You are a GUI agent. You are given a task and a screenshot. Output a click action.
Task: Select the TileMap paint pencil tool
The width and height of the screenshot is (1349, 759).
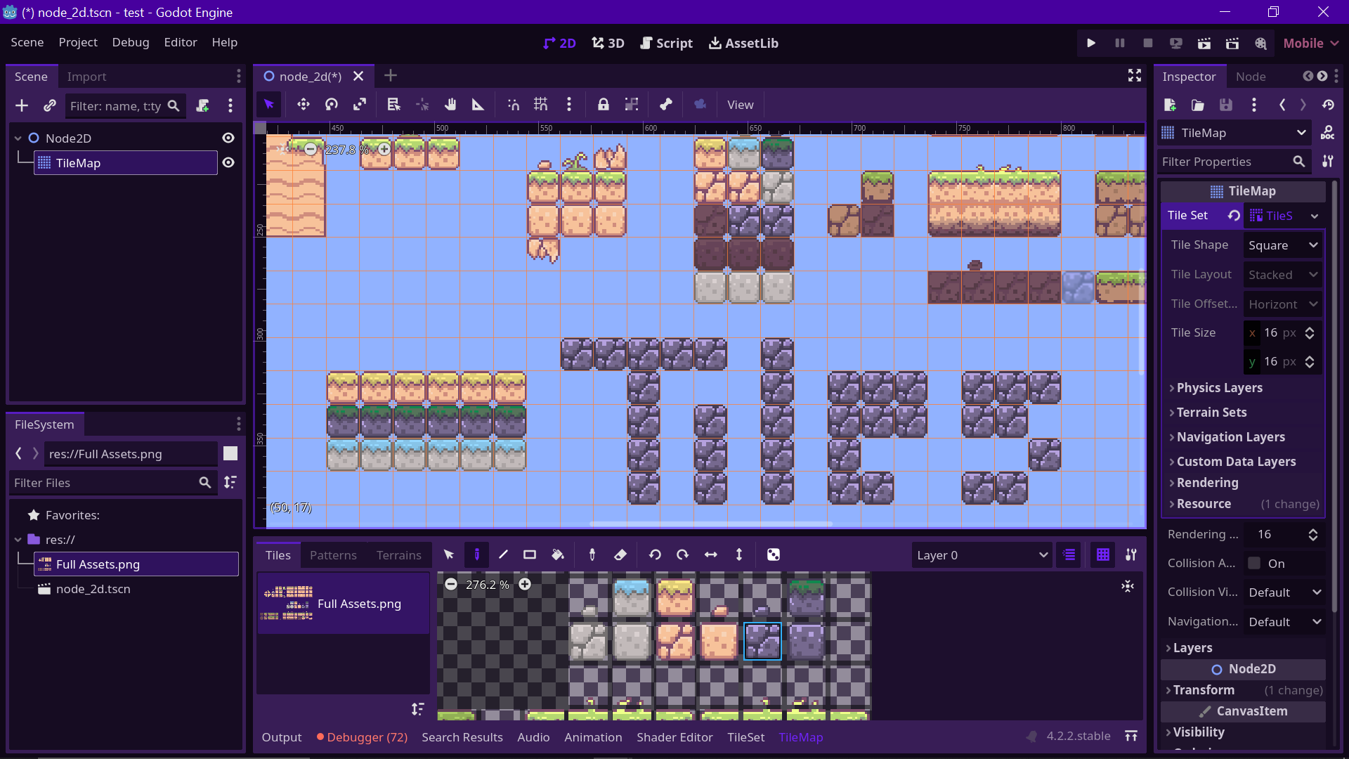(x=476, y=554)
